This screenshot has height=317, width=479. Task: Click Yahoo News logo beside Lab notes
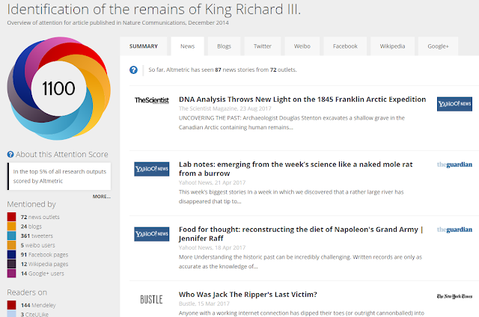[151, 169]
